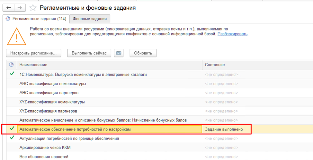Click the Обновить button

(143, 53)
